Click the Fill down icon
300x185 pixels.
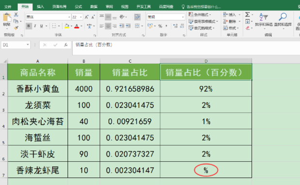tap(247, 21)
